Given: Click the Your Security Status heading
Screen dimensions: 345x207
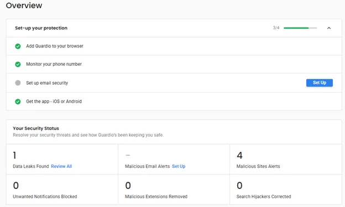Looking at the screenshot, I should [x=36, y=128].
